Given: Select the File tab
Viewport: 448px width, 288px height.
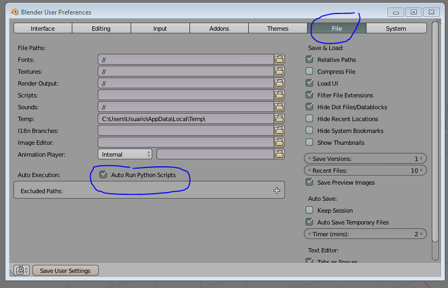Looking at the screenshot, I should coord(337,28).
